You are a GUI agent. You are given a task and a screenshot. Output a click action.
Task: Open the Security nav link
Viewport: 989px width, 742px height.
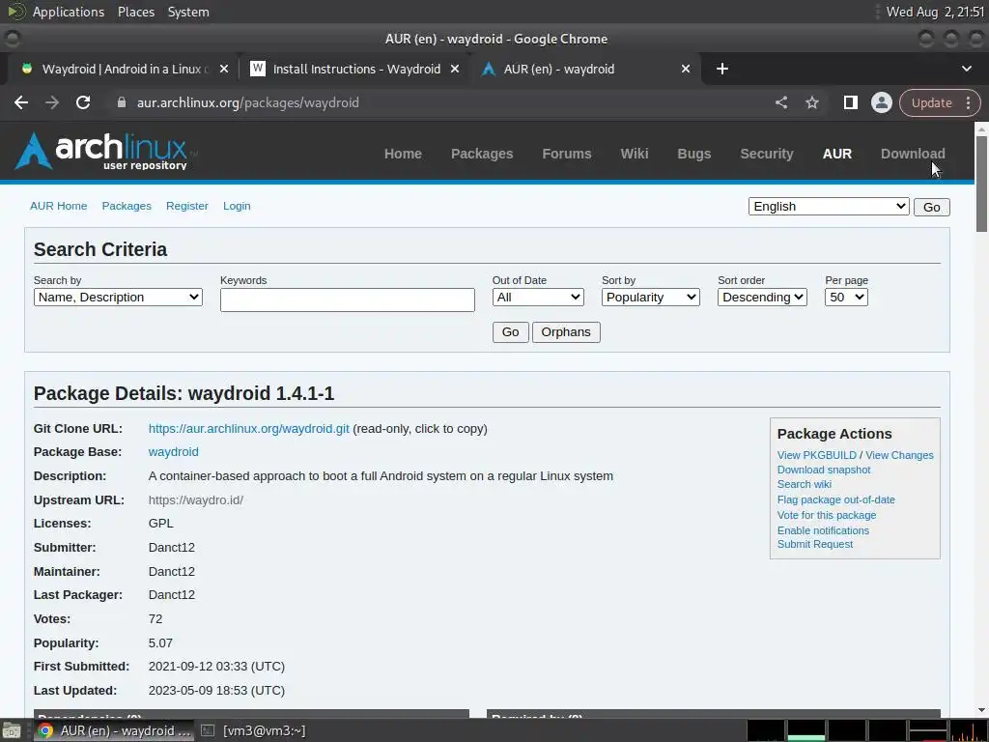766,154
